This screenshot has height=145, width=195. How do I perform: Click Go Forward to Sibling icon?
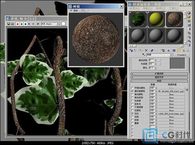click(x=188, y=50)
